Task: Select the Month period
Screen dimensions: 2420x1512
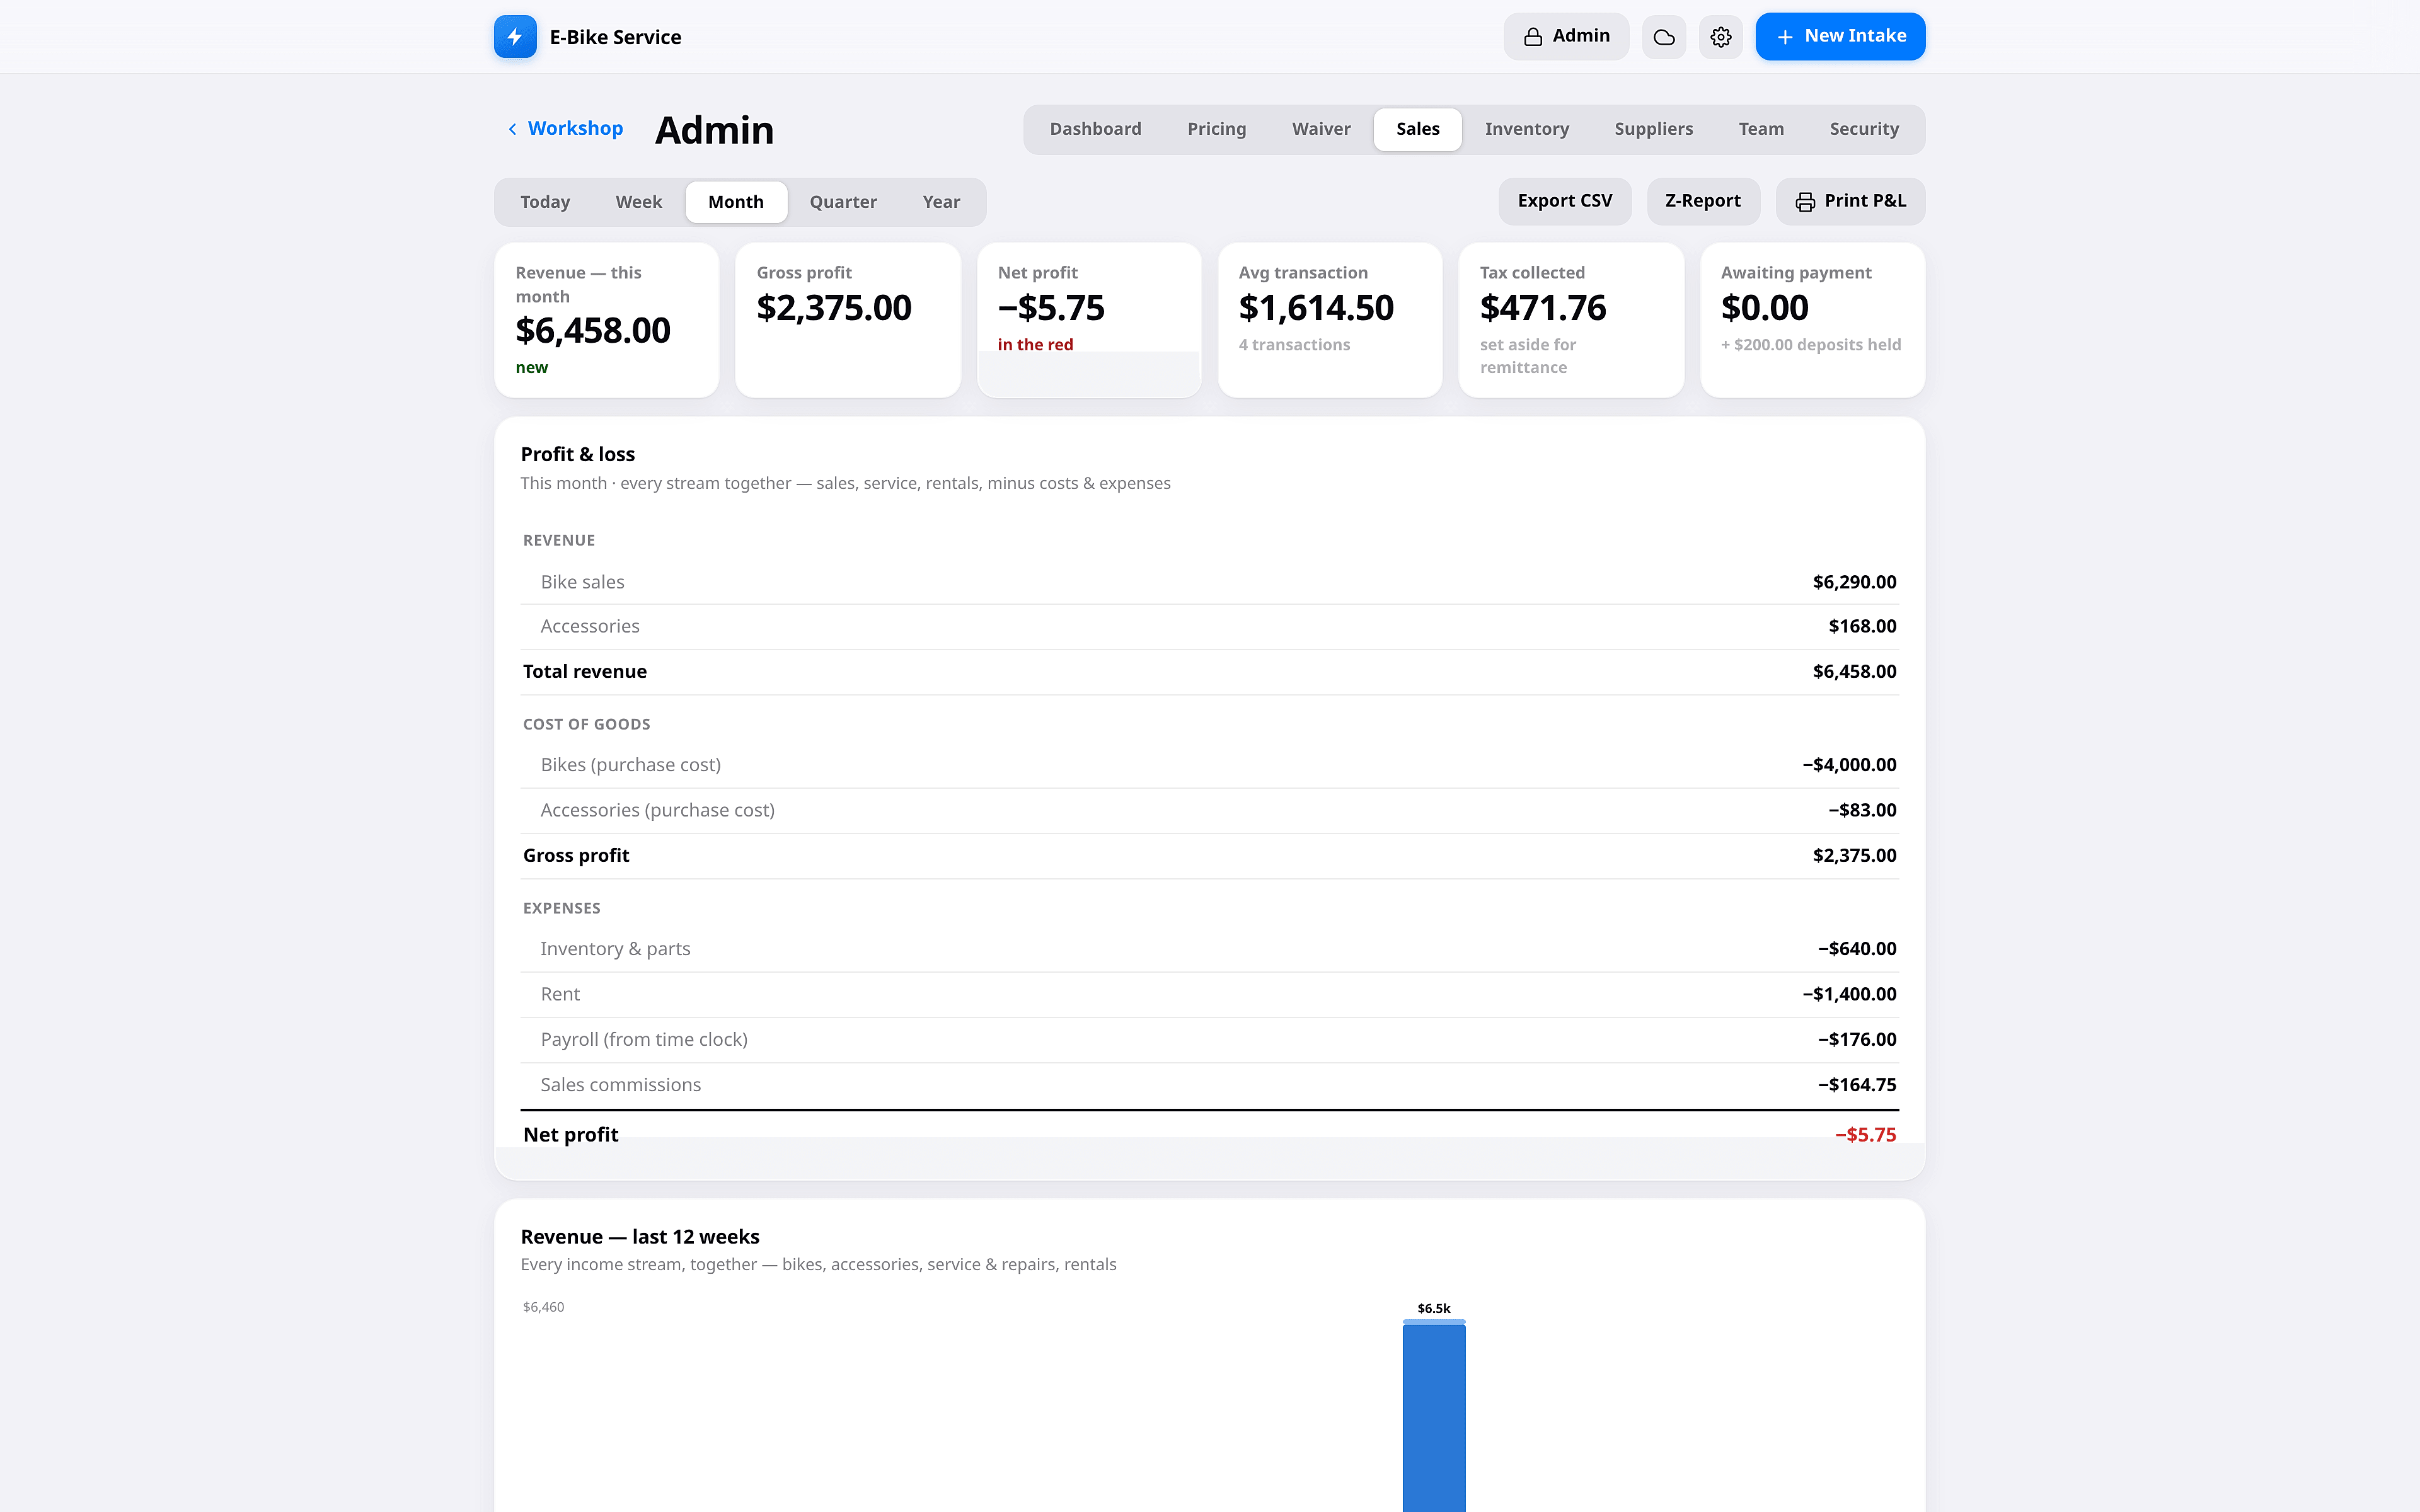Action: pos(736,202)
